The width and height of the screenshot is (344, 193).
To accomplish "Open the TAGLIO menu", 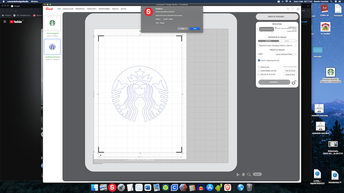I will coord(115,9).
